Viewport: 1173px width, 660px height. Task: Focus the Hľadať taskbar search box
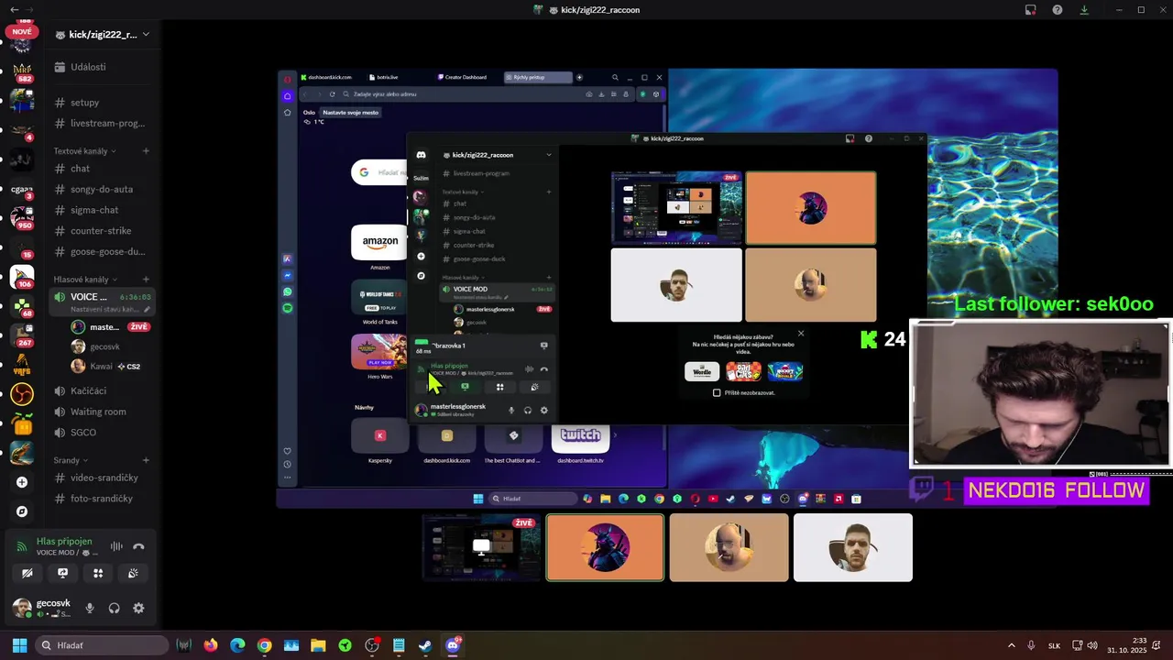tap(102, 645)
